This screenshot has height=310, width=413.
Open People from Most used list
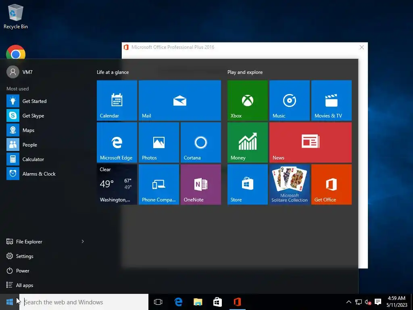point(45,145)
